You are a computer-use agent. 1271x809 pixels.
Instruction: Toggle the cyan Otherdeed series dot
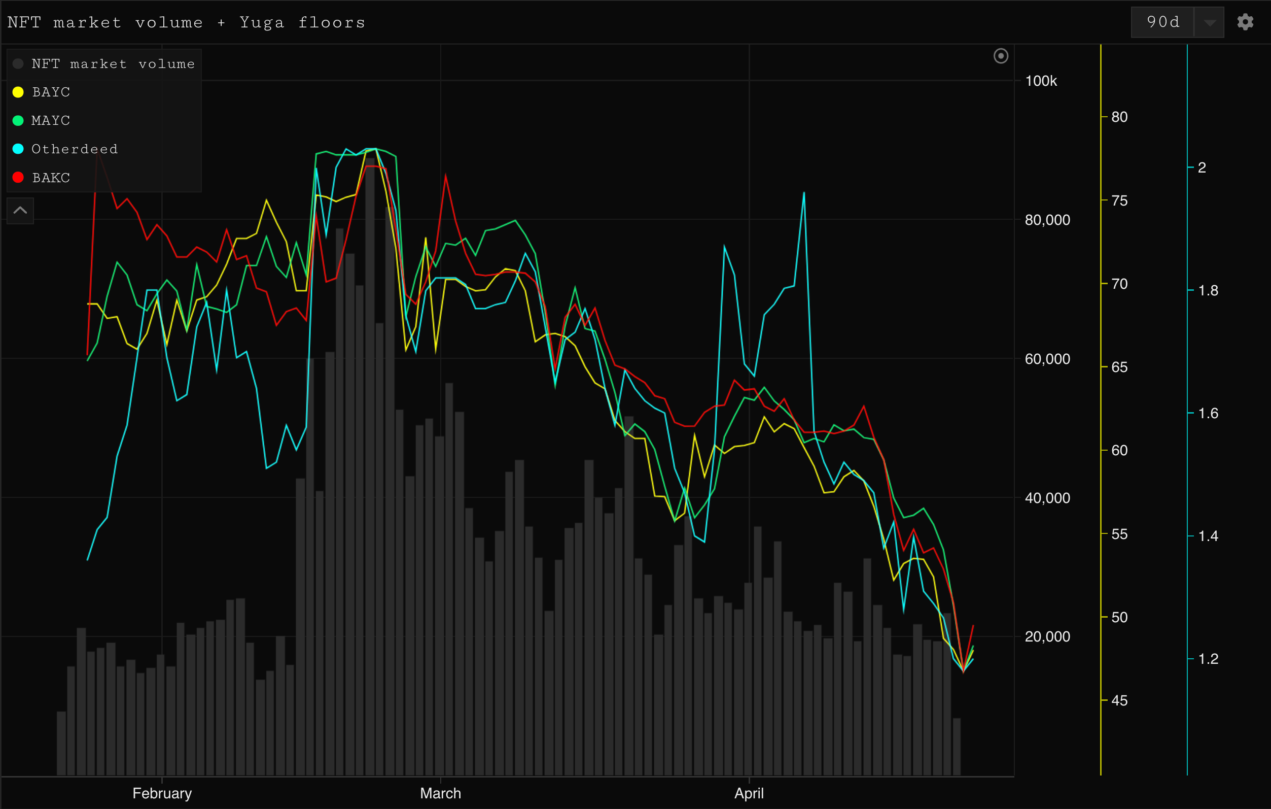tap(18, 149)
